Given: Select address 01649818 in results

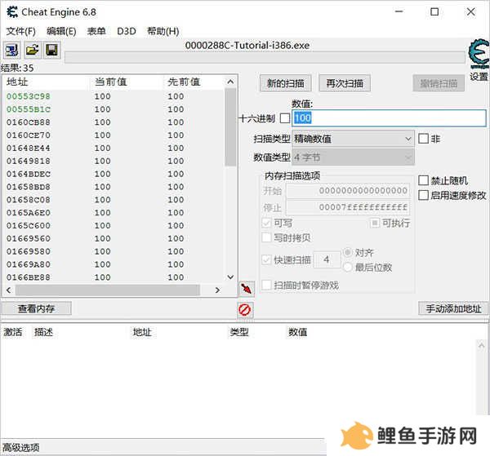Looking at the screenshot, I should click(x=28, y=162).
